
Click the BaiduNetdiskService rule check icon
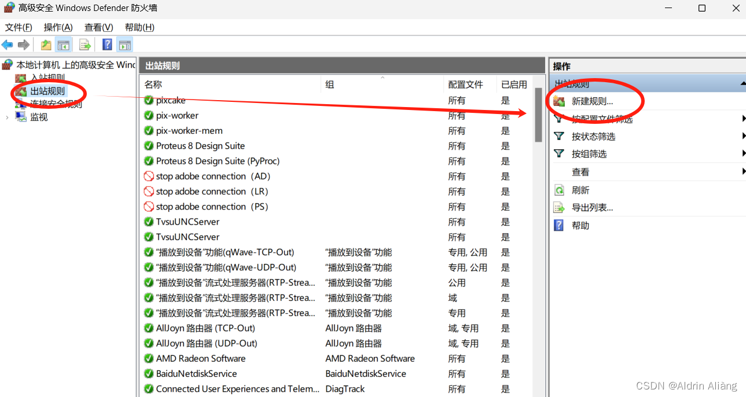(x=149, y=373)
